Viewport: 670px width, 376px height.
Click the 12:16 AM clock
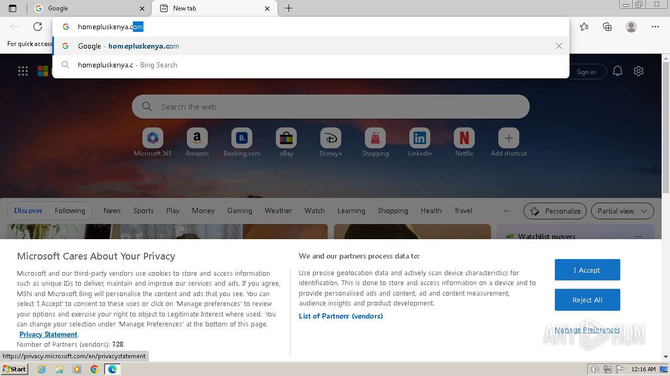(x=643, y=369)
